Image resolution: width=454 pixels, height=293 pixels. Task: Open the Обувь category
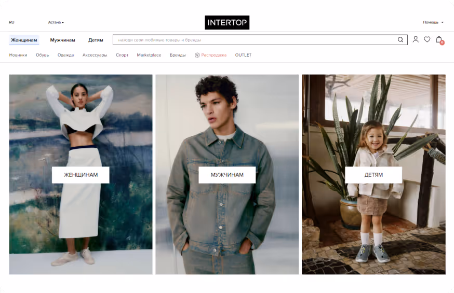42,55
